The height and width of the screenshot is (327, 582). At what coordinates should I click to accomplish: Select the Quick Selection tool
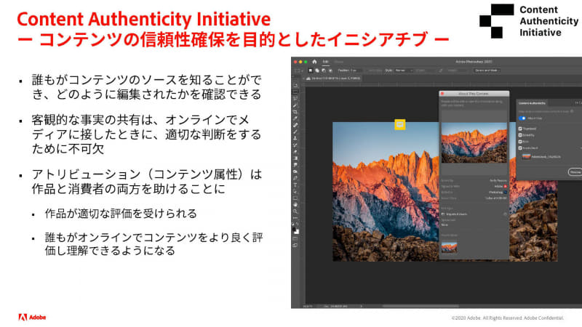pos(295,105)
